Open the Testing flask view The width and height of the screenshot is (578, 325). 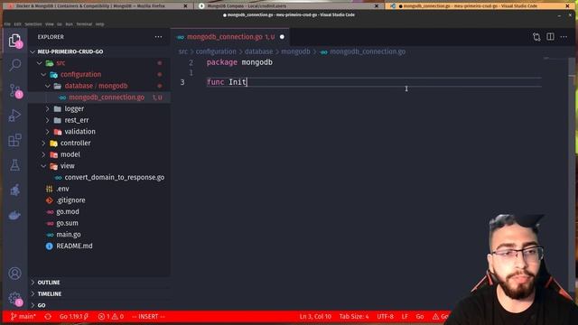coord(14,165)
